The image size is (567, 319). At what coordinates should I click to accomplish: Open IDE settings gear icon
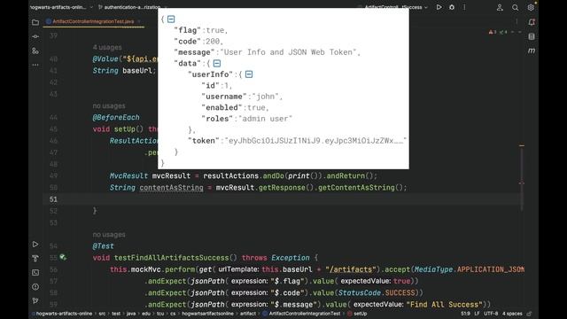[x=531, y=7]
